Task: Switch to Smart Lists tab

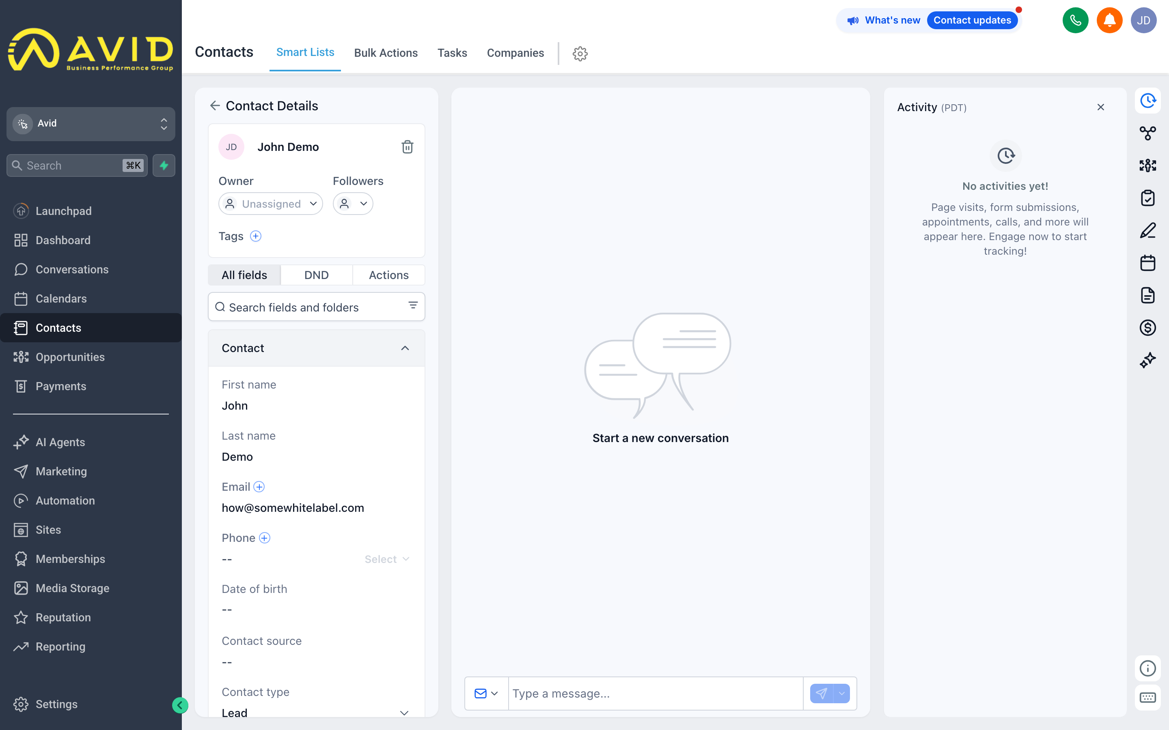Action: click(x=305, y=52)
